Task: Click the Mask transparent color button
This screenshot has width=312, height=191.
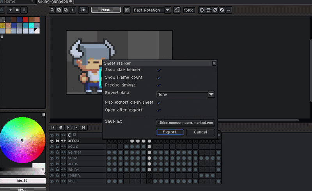Action: pos(106,10)
